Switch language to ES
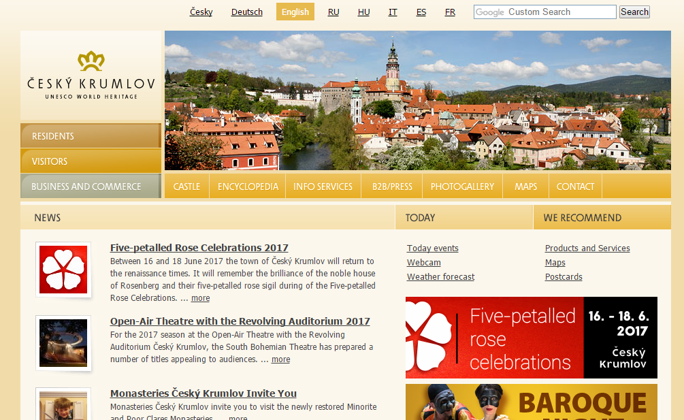 pyautogui.click(x=421, y=12)
